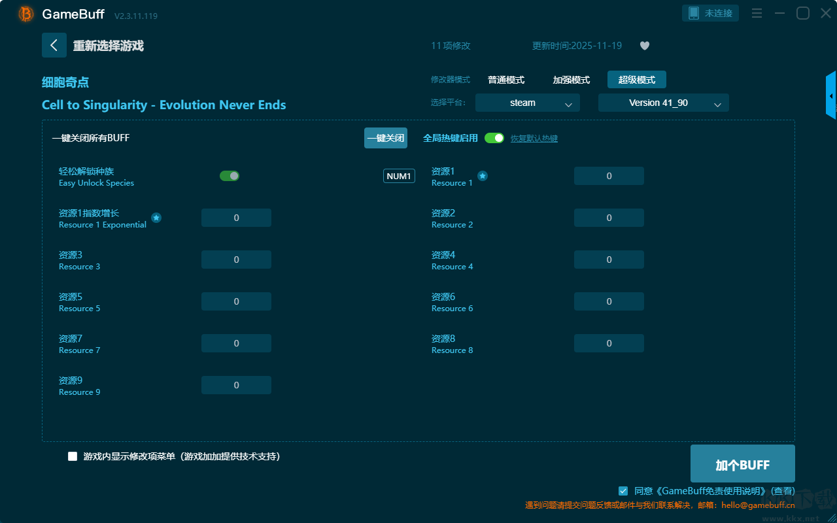Expand the blue side panel arrow
Screen dimensions: 837x523
coord(831,96)
